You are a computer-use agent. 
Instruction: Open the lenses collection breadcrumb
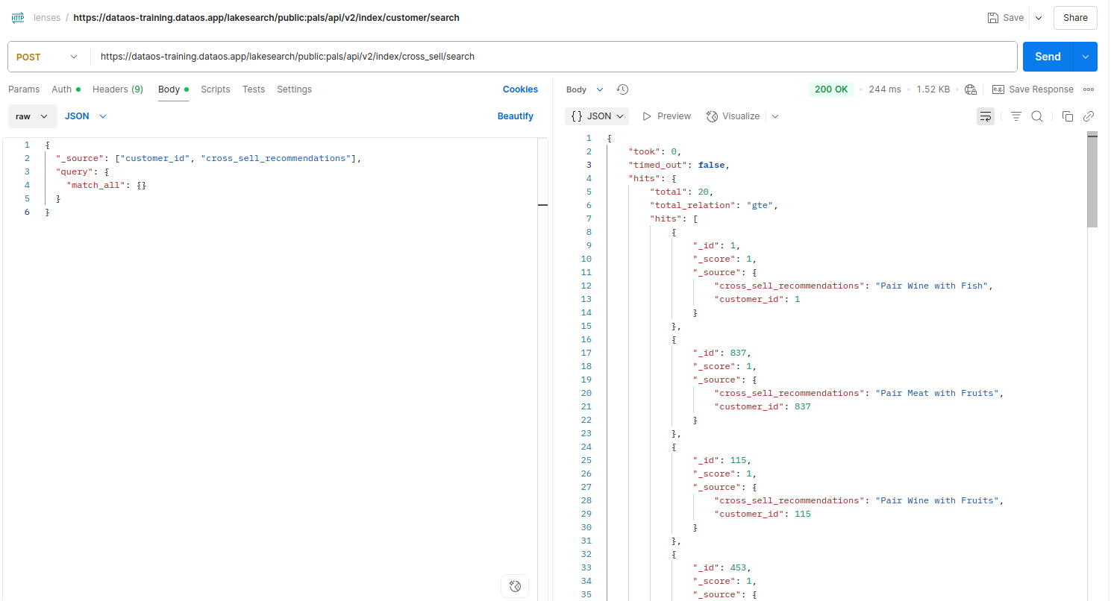pyautogui.click(x=47, y=17)
